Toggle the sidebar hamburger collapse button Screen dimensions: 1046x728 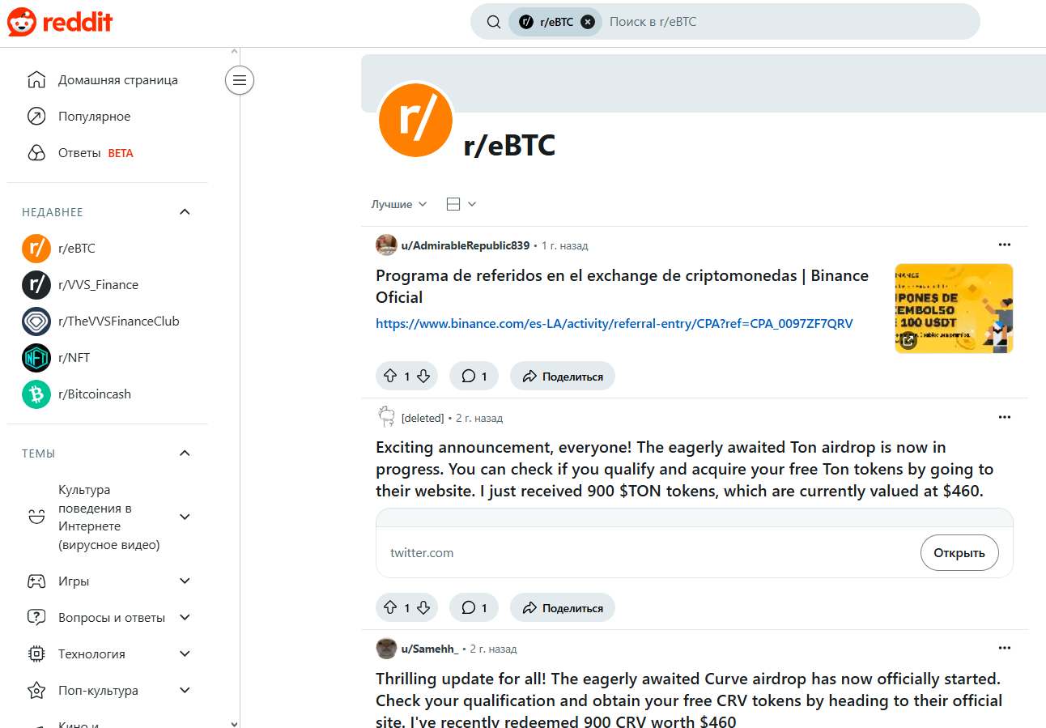pos(240,79)
